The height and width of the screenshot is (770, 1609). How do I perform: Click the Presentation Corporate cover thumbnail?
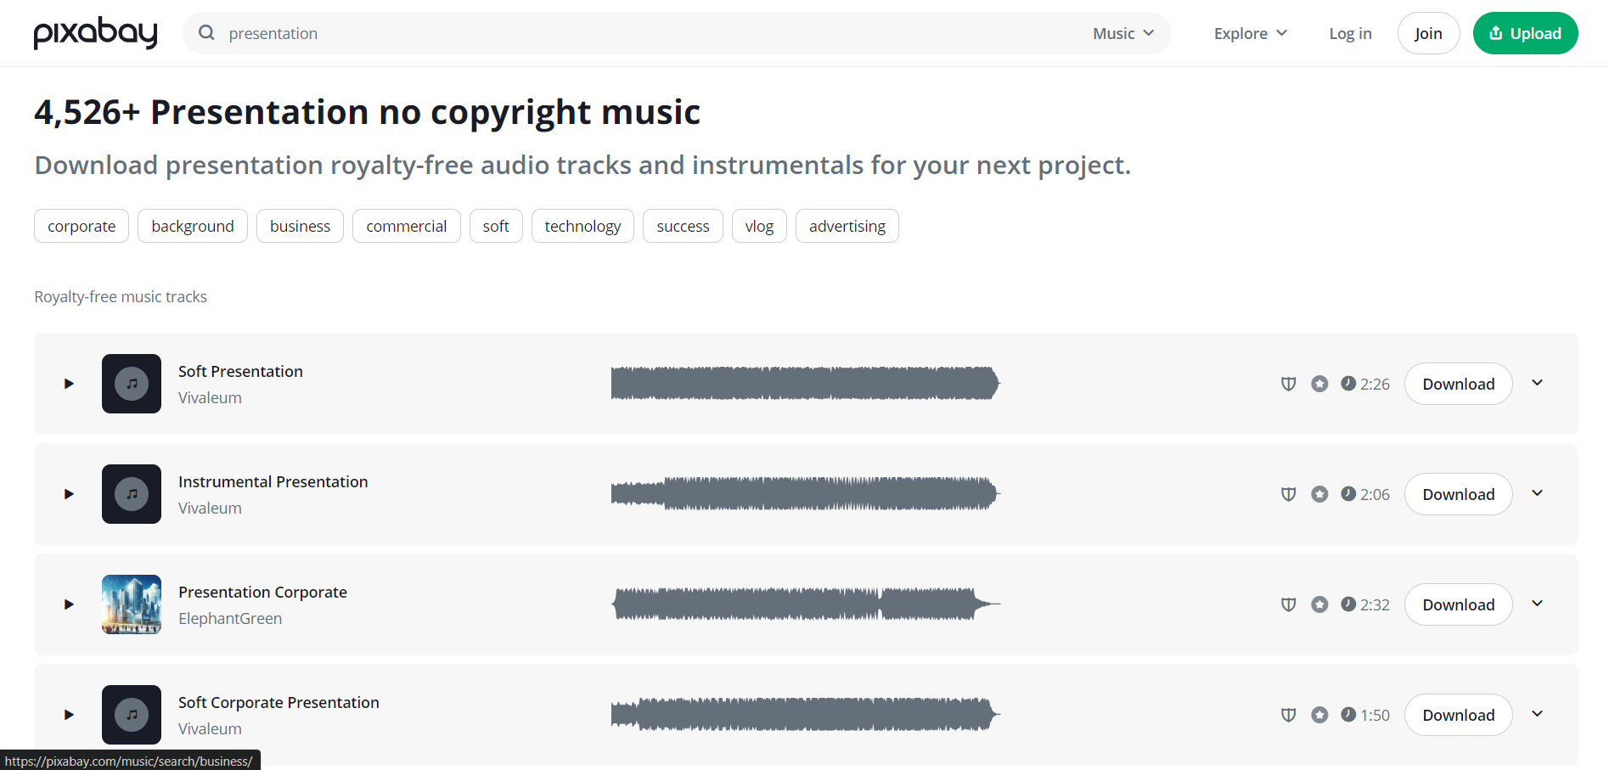(132, 604)
